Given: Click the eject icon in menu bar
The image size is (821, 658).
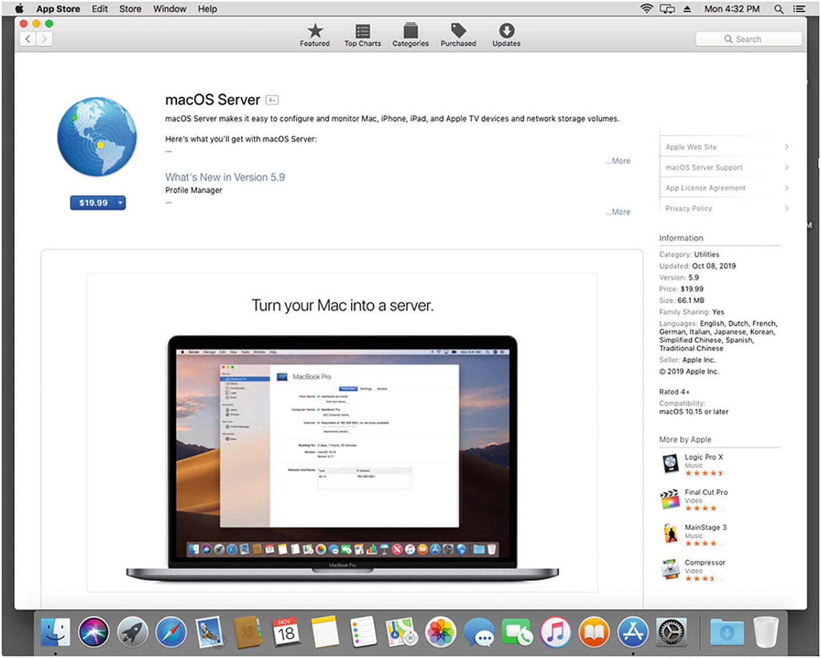Looking at the screenshot, I should coord(687,9).
